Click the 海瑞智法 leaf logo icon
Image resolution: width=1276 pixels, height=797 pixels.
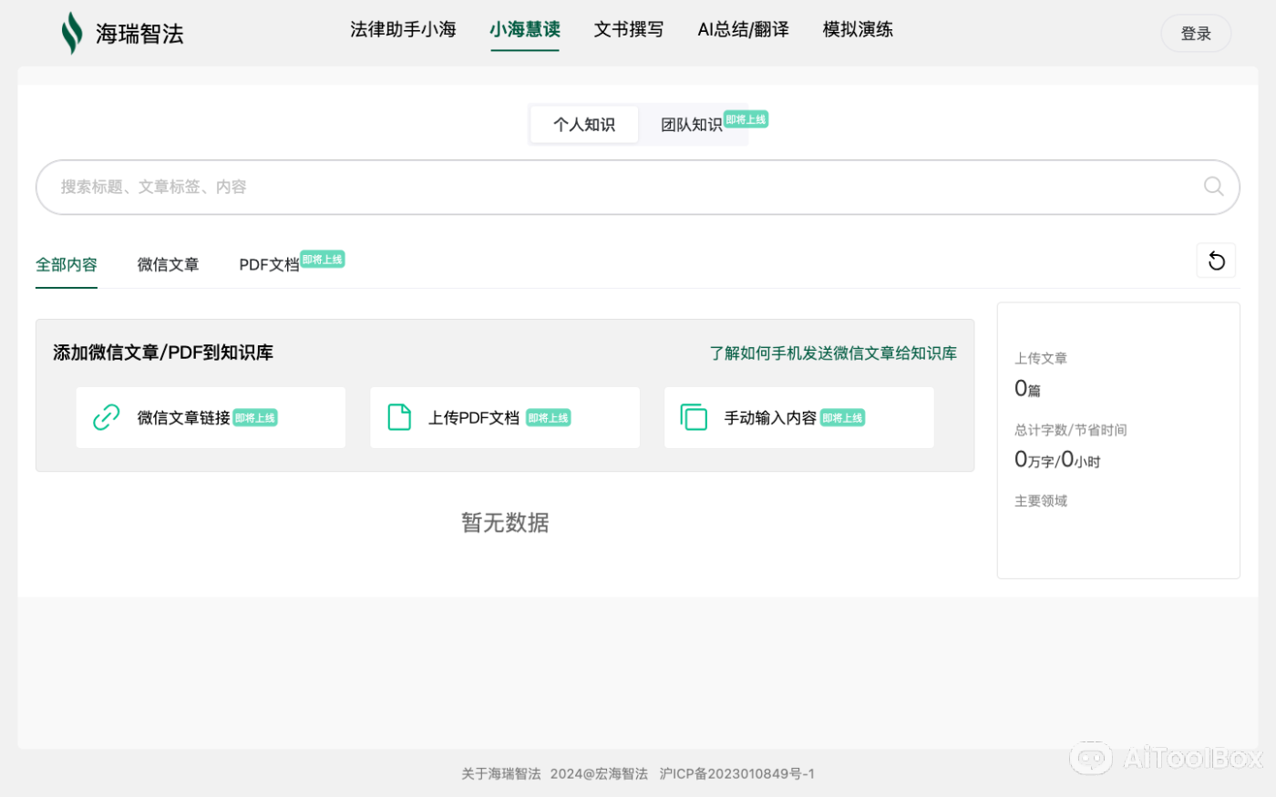coord(71,32)
